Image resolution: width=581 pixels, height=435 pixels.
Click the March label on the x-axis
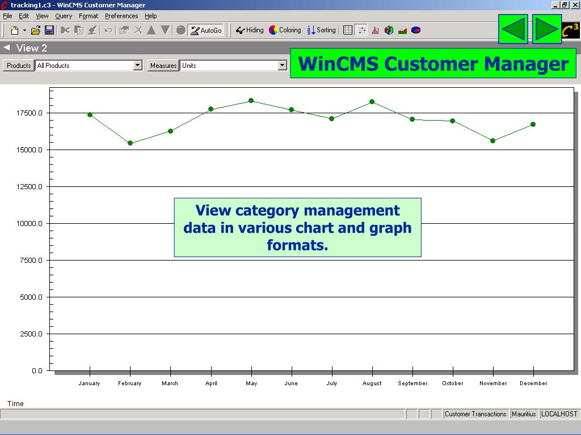[170, 383]
